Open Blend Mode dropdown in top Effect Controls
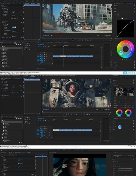 click(16, 13)
